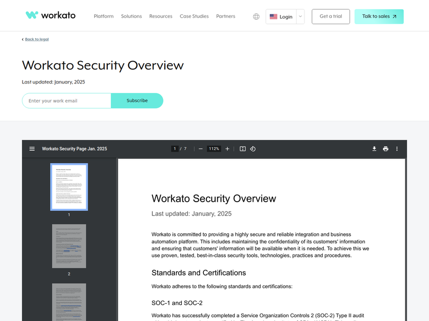Zoom out the PDF viewer
This screenshot has height=321, width=429.
point(201,149)
